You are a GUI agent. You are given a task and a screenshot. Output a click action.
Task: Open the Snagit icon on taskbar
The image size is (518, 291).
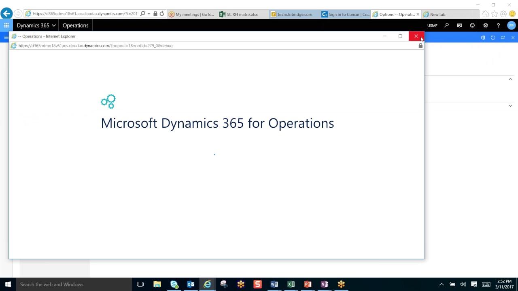[x=257, y=285]
